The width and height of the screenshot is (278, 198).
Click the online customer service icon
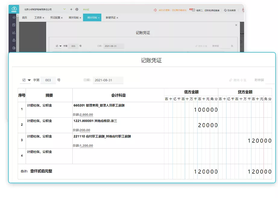(225, 10)
